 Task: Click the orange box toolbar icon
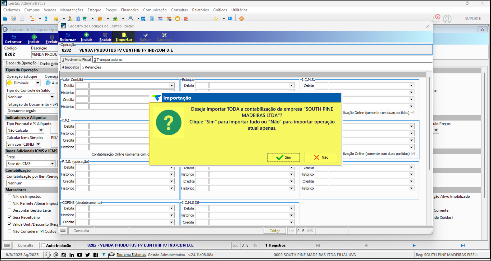click(x=100, y=19)
